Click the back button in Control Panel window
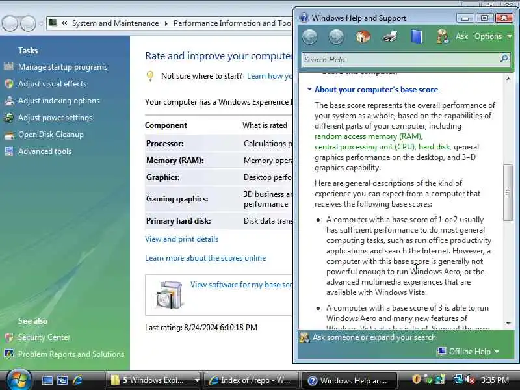Image resolution: width=520 pixels, height=390 pixels. [9, 23]
